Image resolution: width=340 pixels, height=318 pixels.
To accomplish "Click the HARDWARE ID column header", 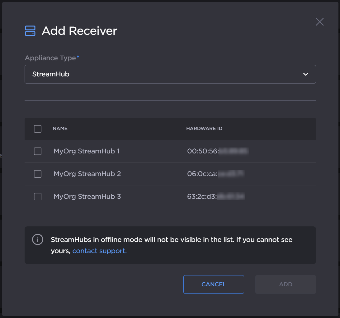I will (204, 129).
